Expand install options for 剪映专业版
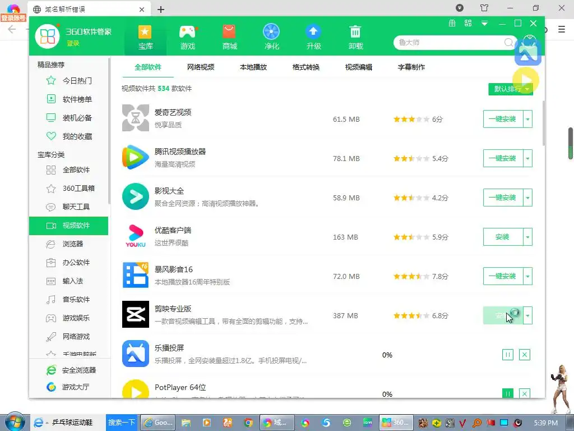Screen dimensions: 574x431 [x=527, y=315]
